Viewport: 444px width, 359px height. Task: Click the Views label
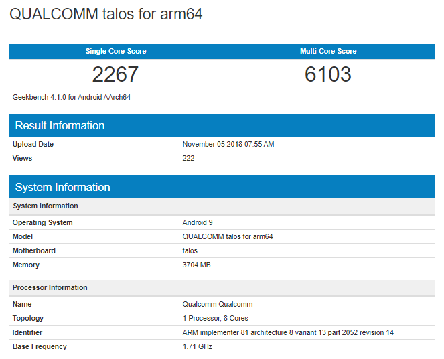pyautogui.click(x=22, y=158)
